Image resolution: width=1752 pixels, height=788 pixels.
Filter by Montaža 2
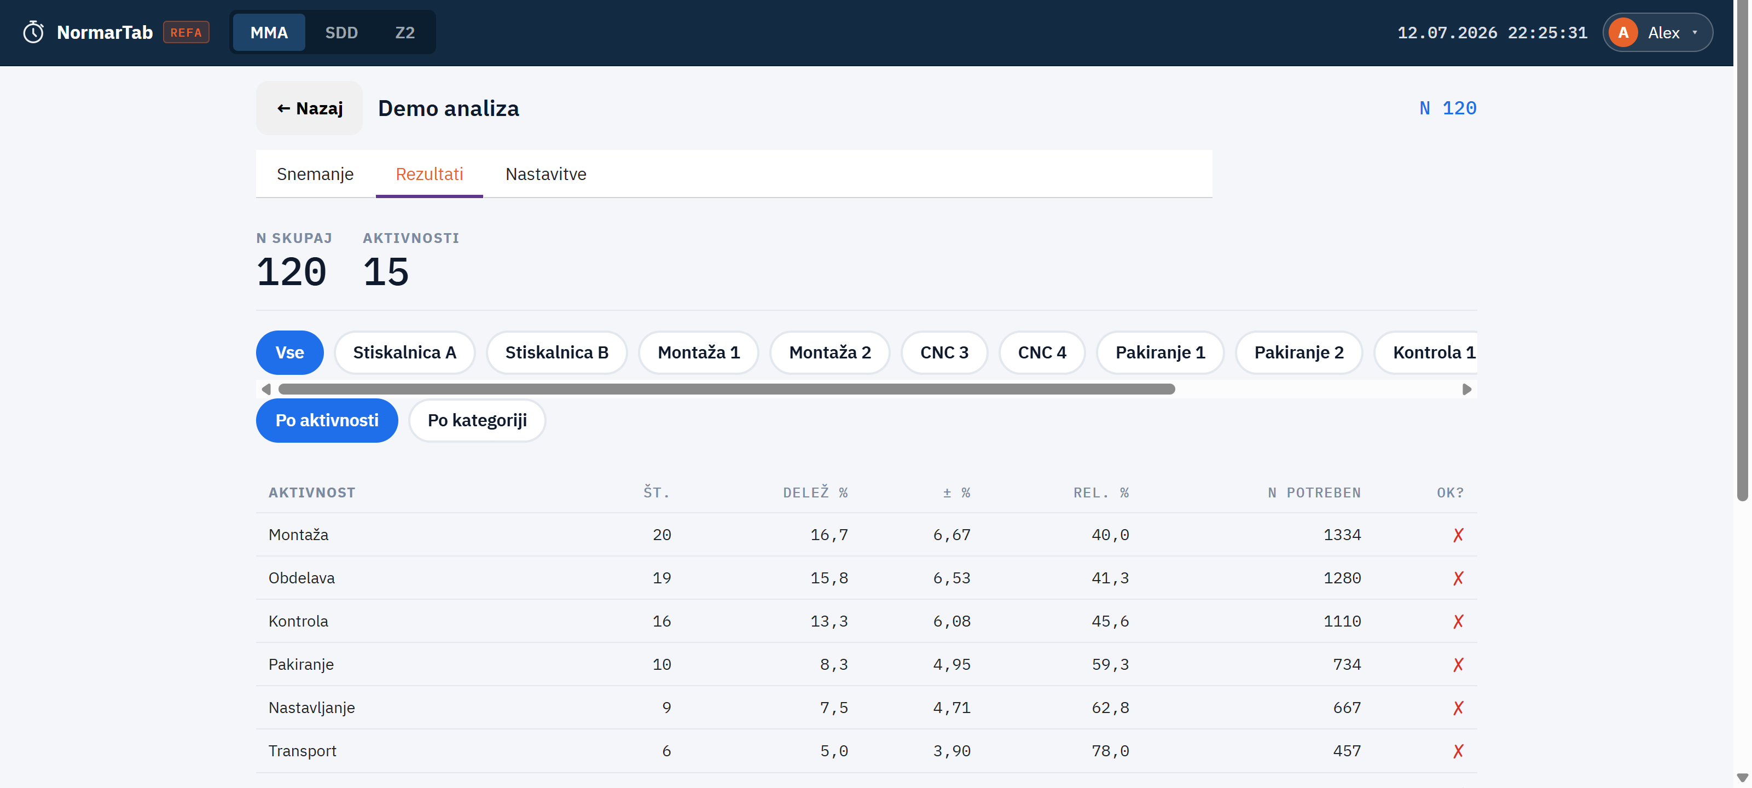(829, 352)
